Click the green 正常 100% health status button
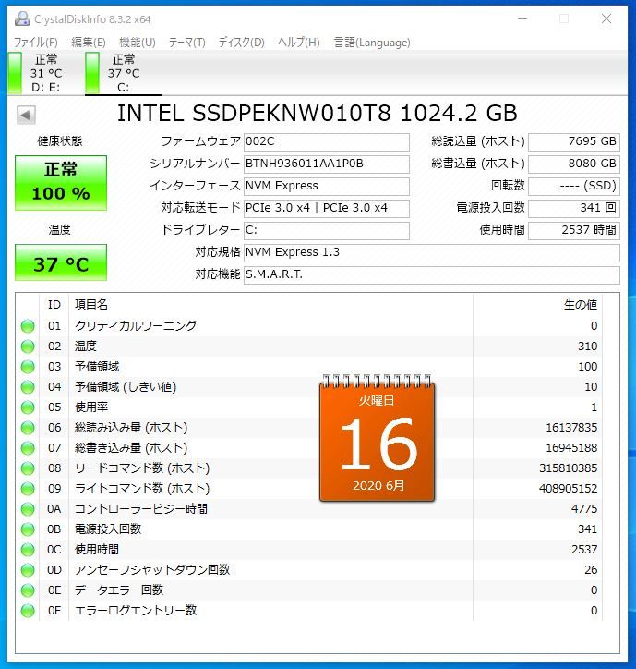636x669 pixels. pos(61,182)
